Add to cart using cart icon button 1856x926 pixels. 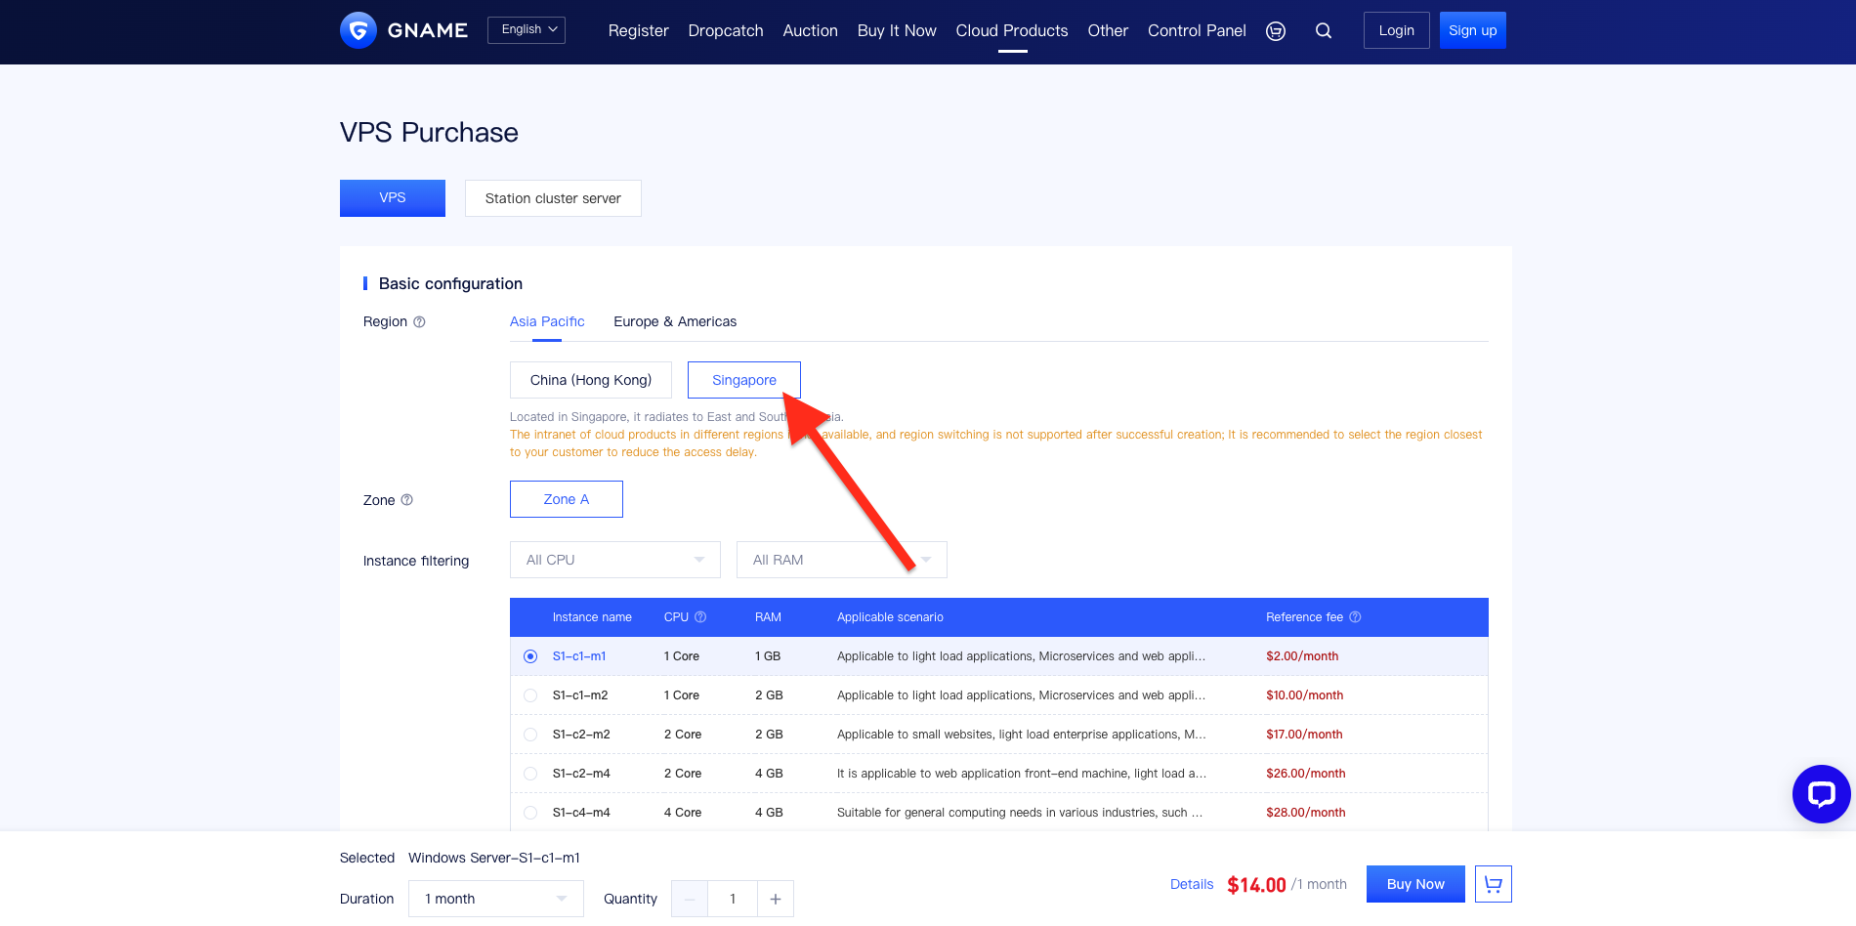tap(1494, 884)
